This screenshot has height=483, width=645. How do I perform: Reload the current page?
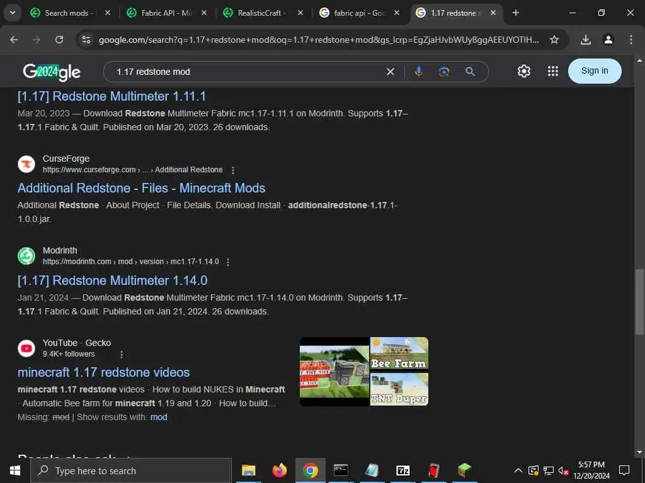(59, 40)
